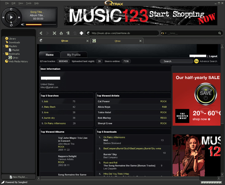Screen dimensions: 225x185
Task: Open the 'love' top search link
Action: 46,113
